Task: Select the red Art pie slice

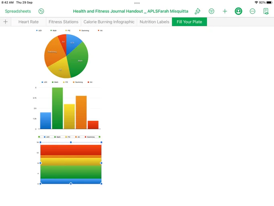Action: tap(63, 42)
